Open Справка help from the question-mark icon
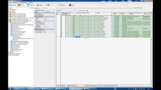Screen dimensions: 161x90 pyautogui.click(x=60, y=5)
